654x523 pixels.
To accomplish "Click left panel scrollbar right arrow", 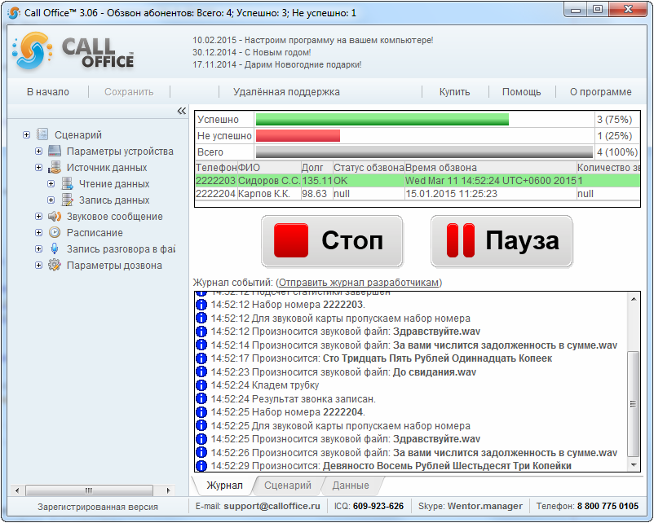I will pos(168,490).
